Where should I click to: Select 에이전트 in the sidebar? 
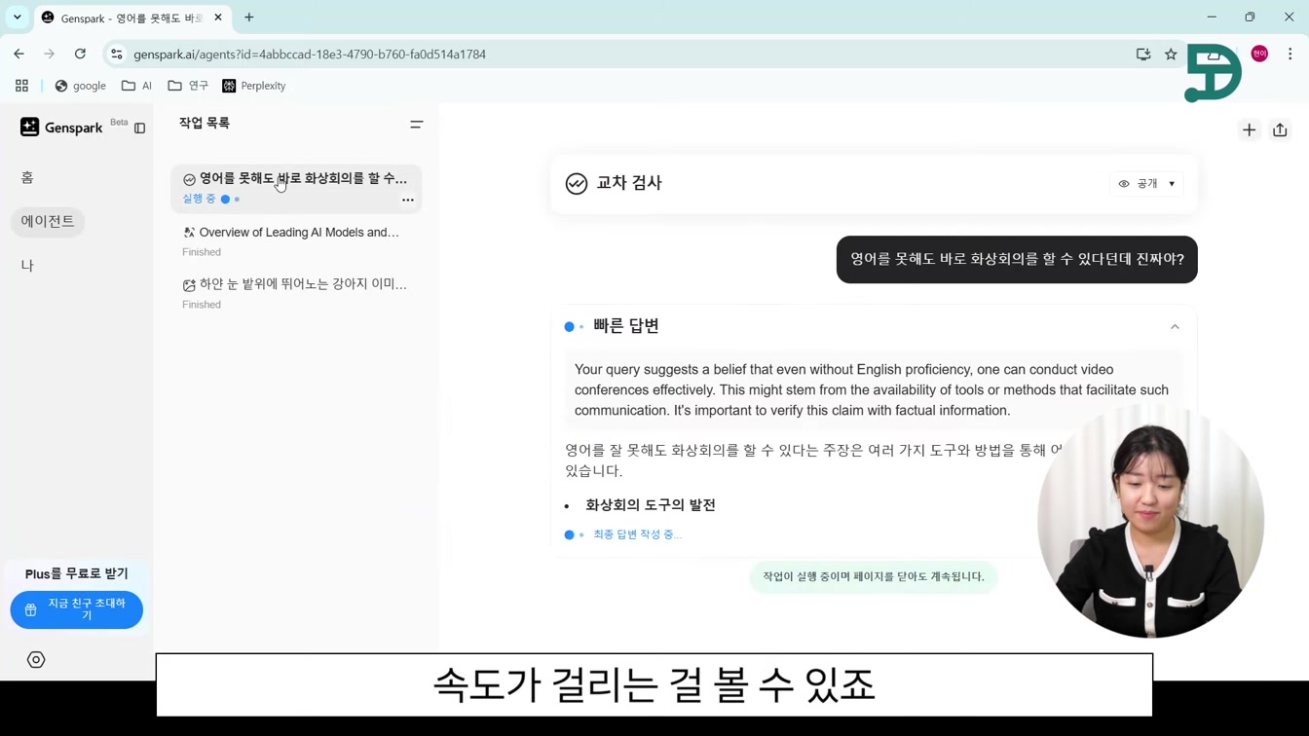pyautogui.click(x=48, y=222)
